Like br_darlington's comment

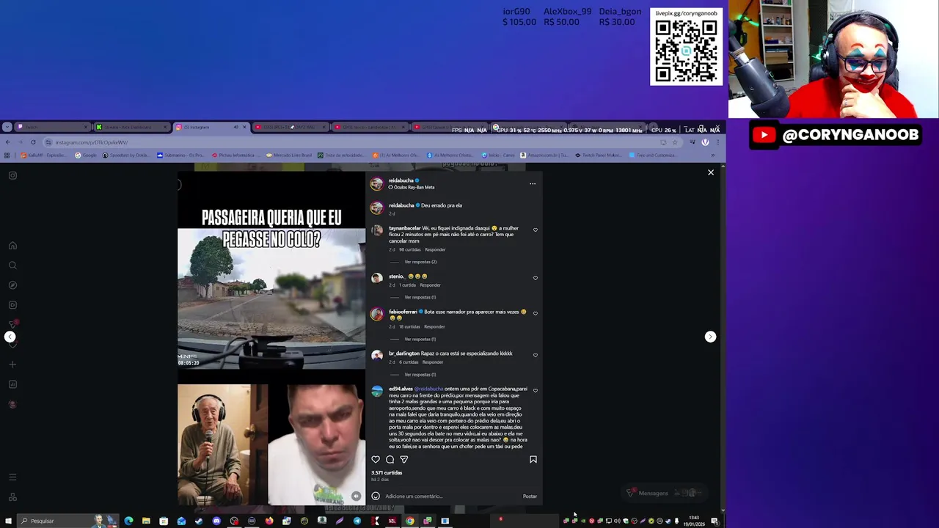pos(535,355)
